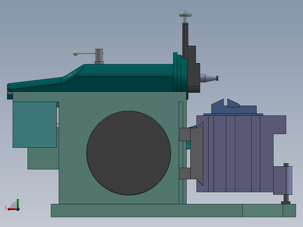
Task: Select the left side cover panel
Action: point(35,125)
